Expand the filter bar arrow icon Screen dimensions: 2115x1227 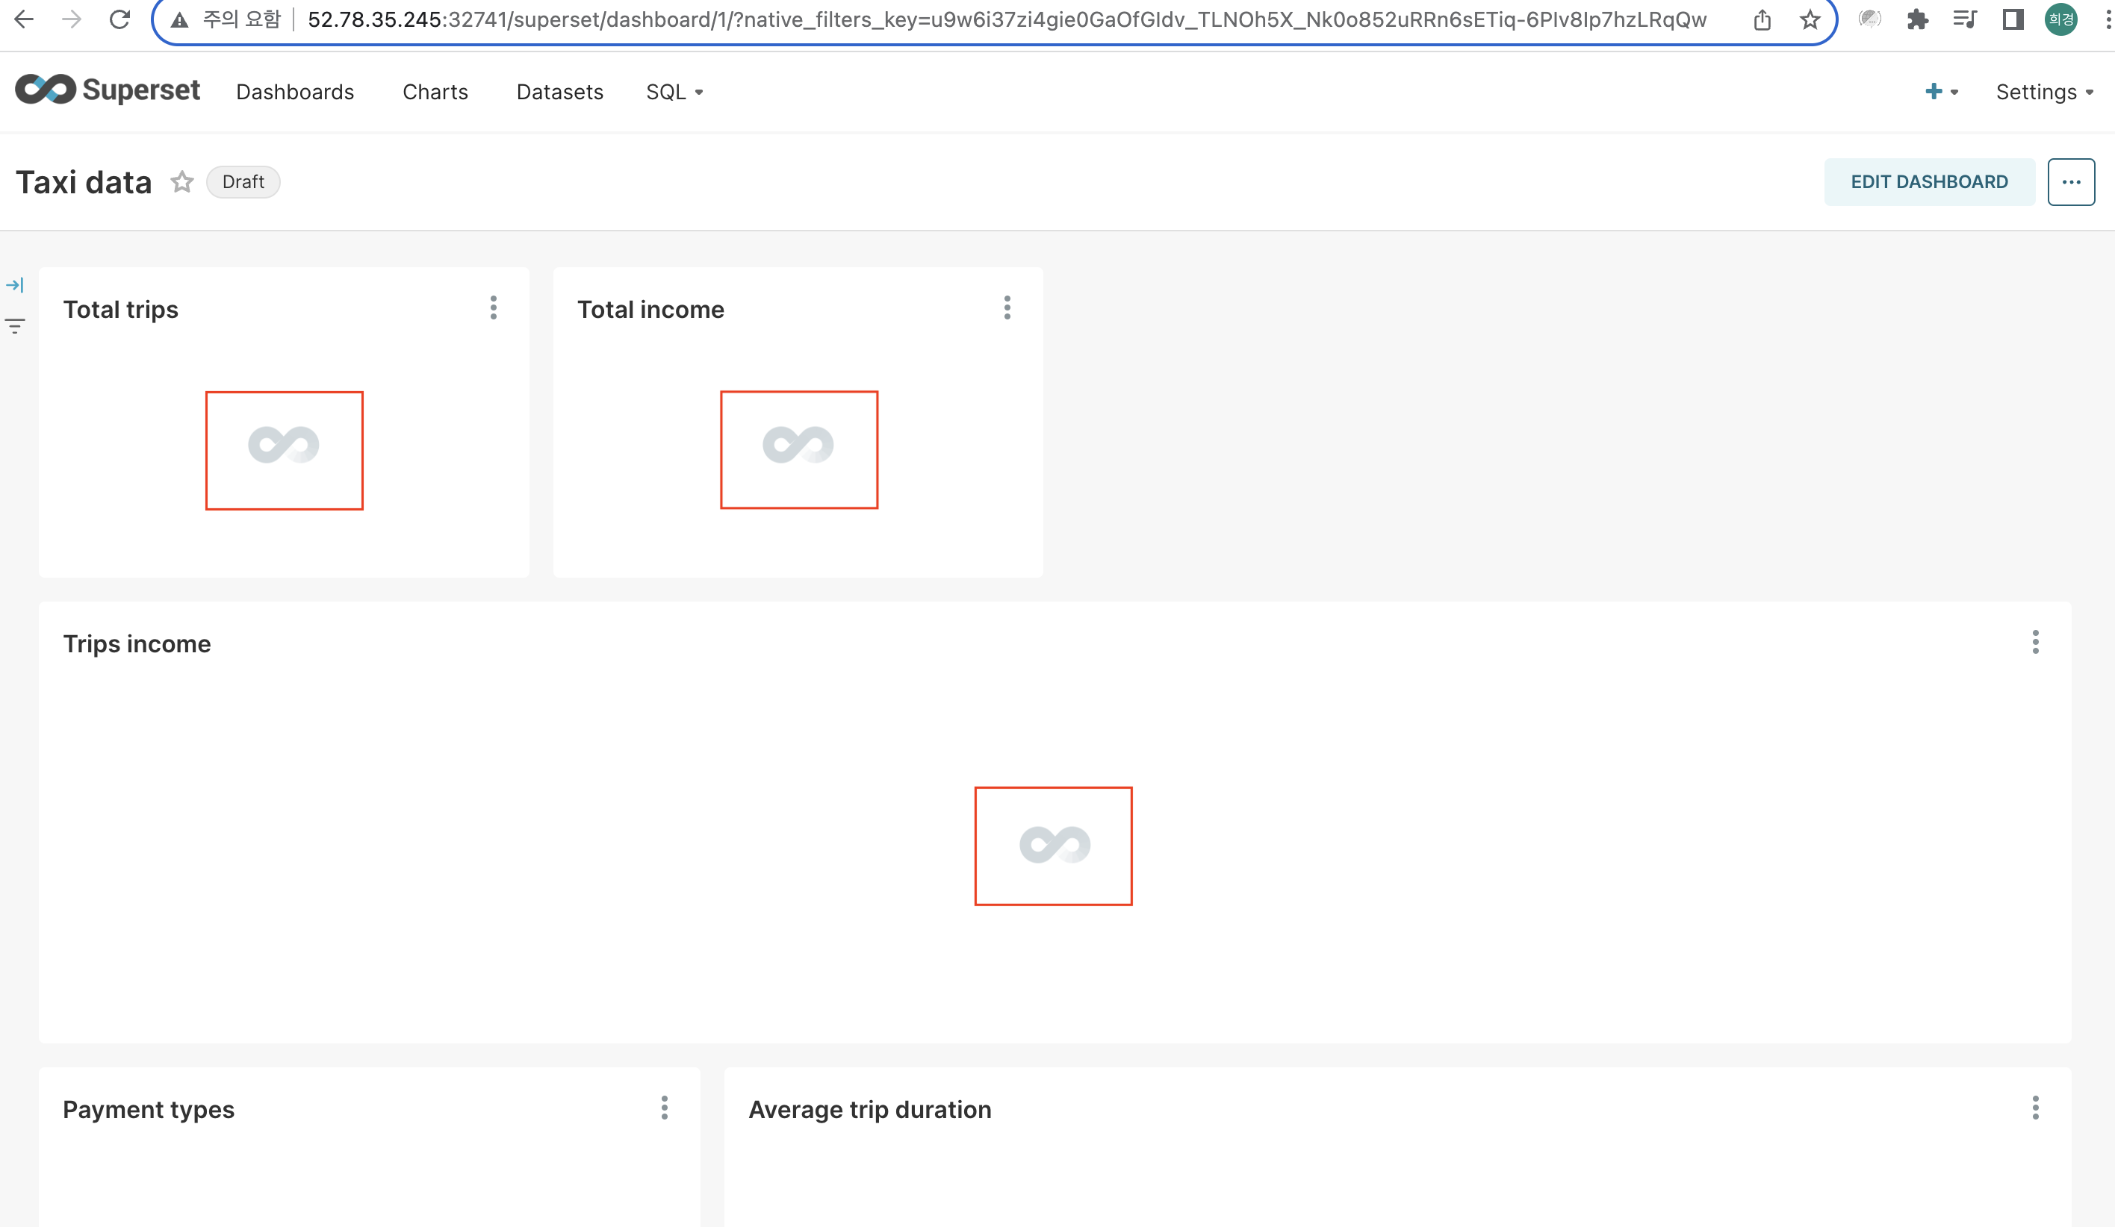[15, 285]
